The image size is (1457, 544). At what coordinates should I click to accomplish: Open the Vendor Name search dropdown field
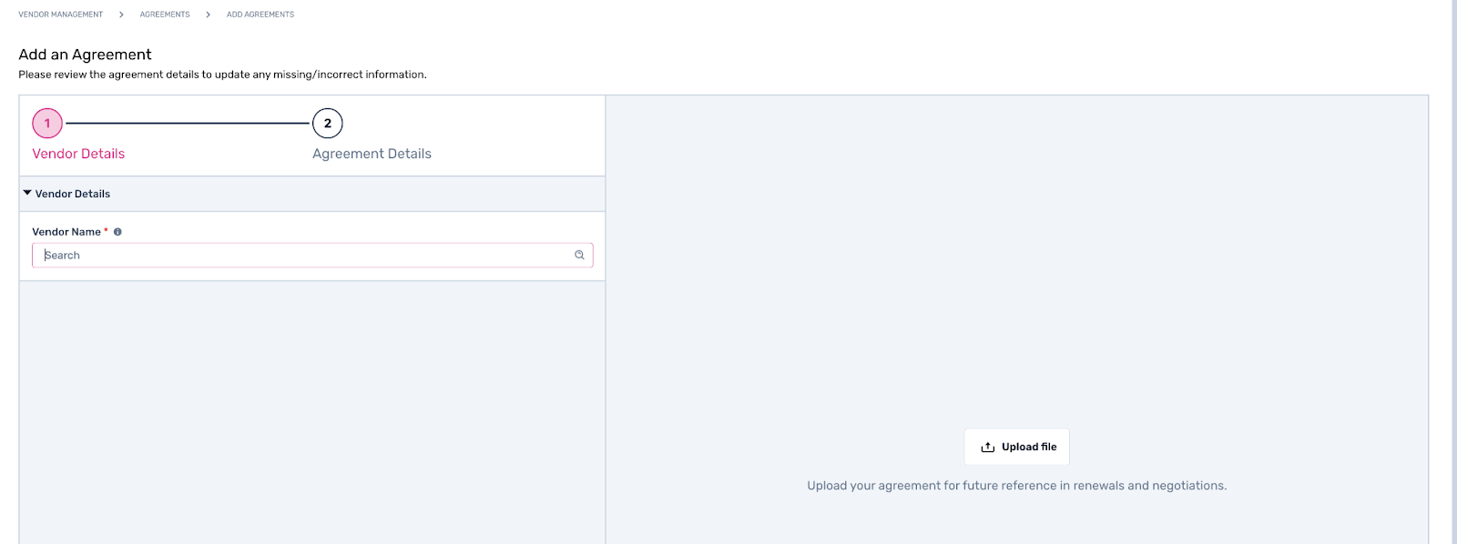[x=312, y=256]
